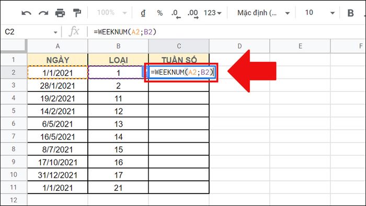The width and height of the screenshot is (366, 206).
Task: Click the NGÀY header cell
Action: click(58, 60)
